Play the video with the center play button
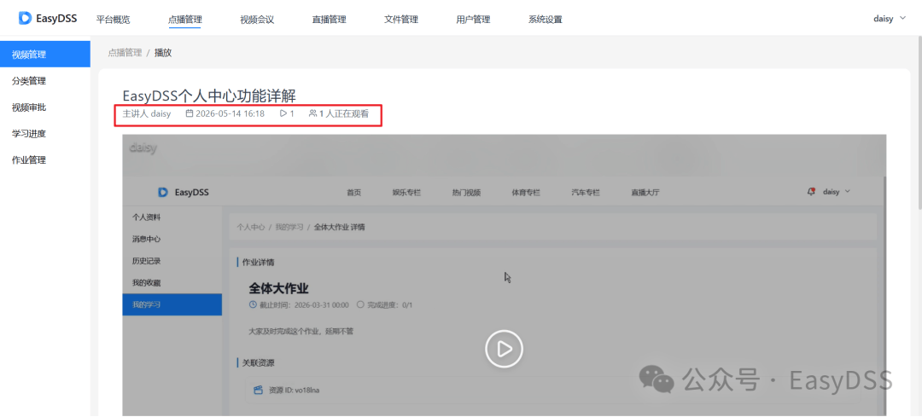922x417 pixels. (504, 349)
